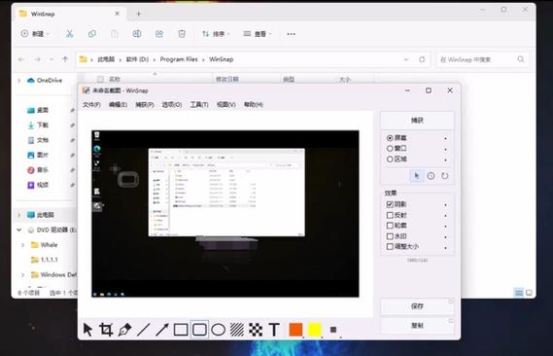
Task: Open the 帮助(H) menu in WinSnap
Action: [254, 104]
